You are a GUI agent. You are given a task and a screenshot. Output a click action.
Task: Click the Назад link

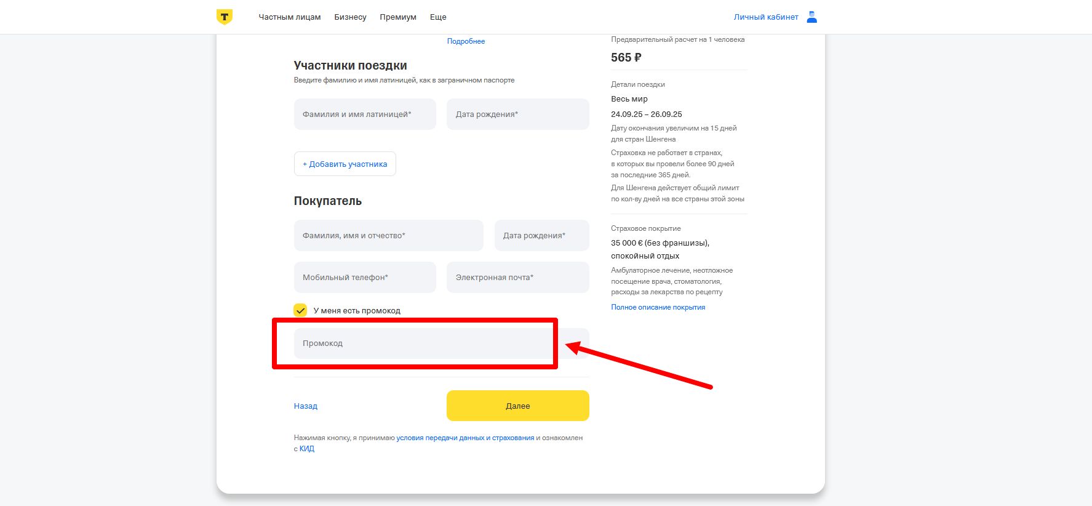pos(305,406)
